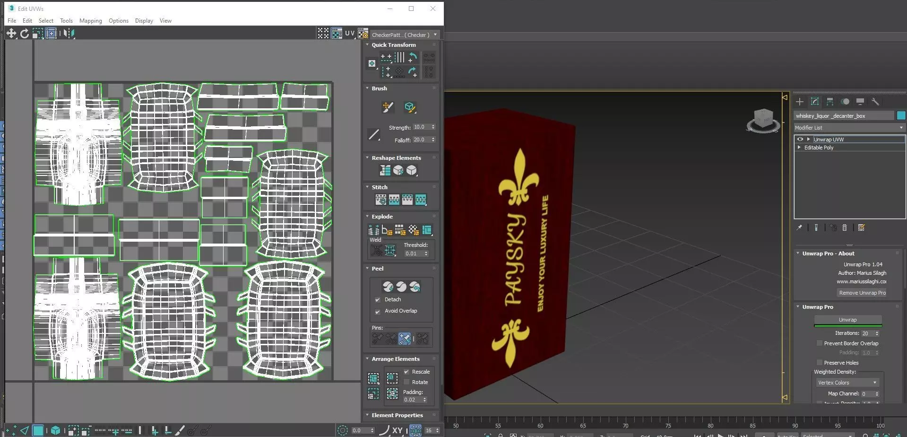Screen dimensions: 907x437
Task: Click the Quick Peel icon
Action: coord(388,287)
